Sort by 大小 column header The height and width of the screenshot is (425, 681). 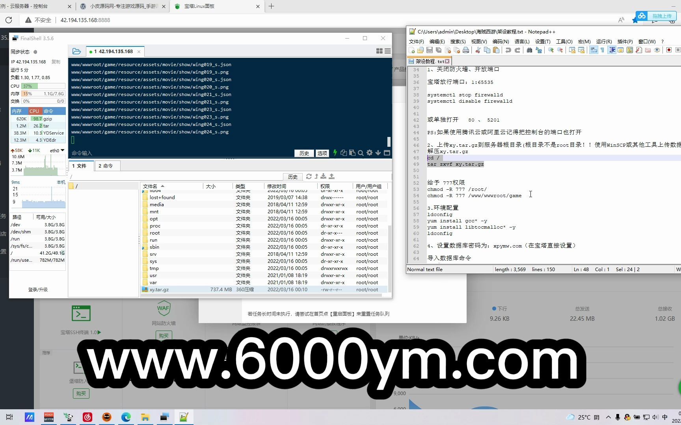[218, 186]
